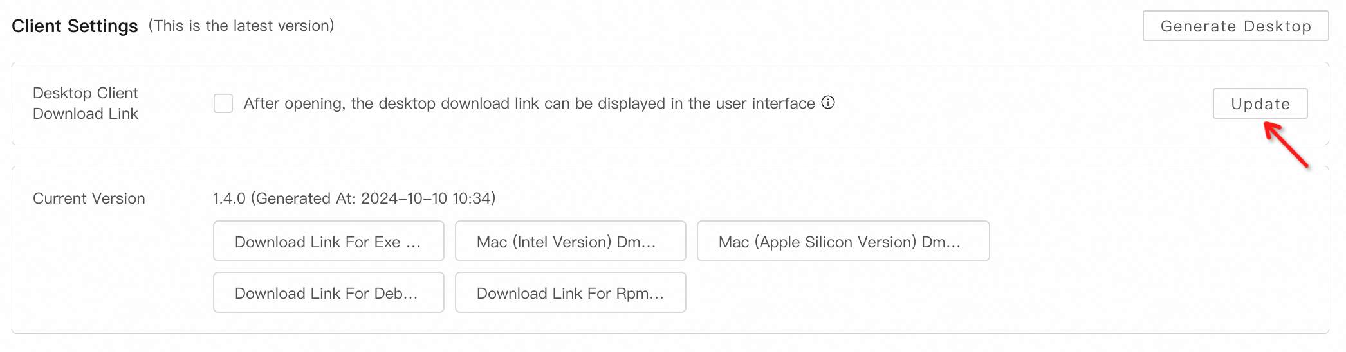Viewport: 1346px width, 352px height.
Task: Click the Client Settings heading
Action: point(75,26)
